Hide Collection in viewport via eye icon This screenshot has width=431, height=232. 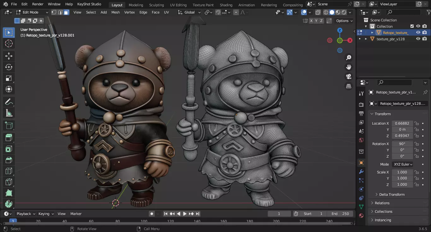(x=418, y=26)
